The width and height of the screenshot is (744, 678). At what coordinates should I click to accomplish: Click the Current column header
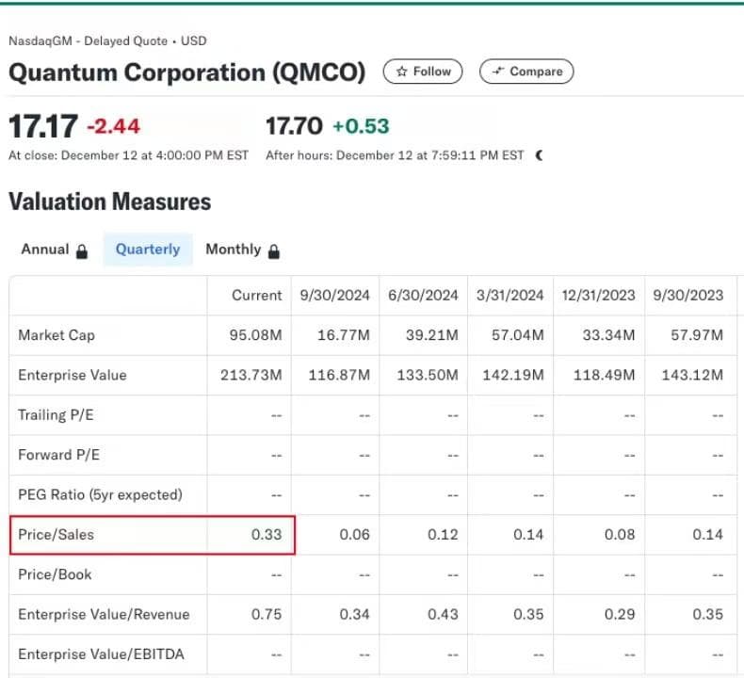click(256, 296)
